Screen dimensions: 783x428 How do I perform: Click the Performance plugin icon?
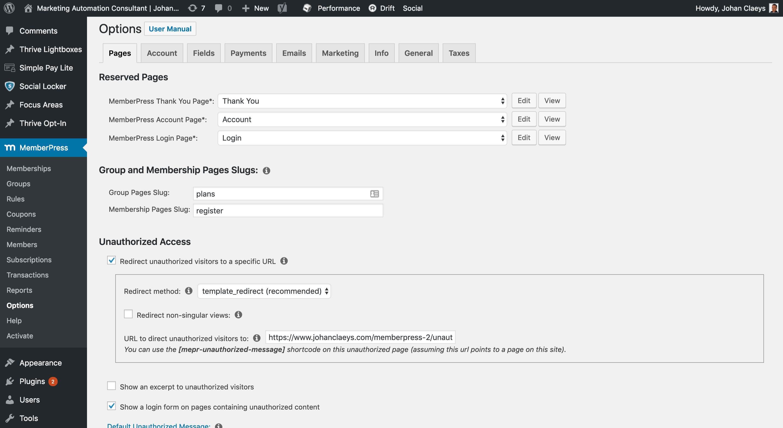coord(307,7)
